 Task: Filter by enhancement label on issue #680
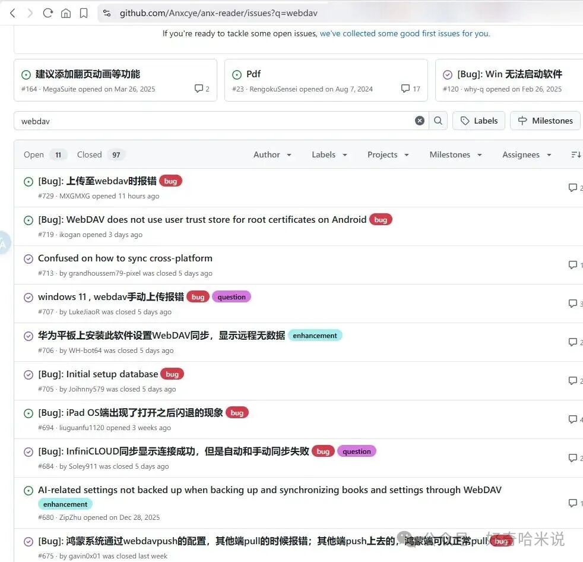[x=65, y=504]
